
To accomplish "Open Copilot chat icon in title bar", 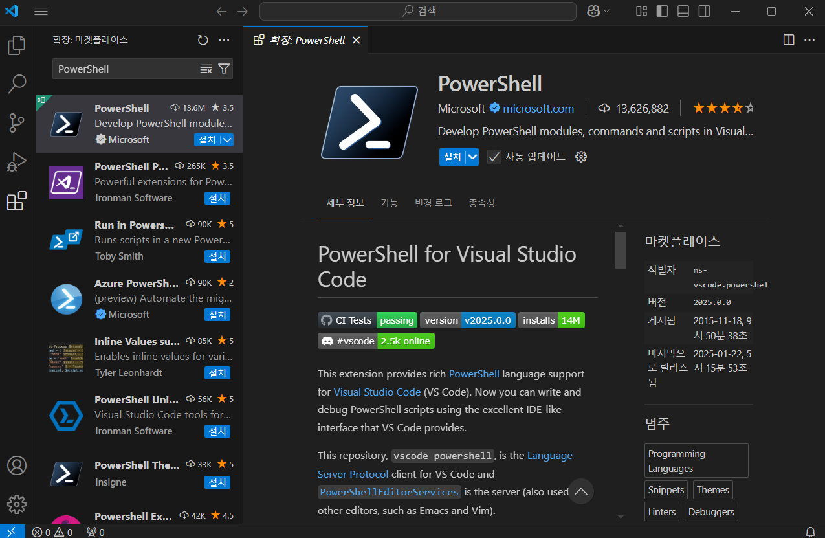I will coord(593,11).
